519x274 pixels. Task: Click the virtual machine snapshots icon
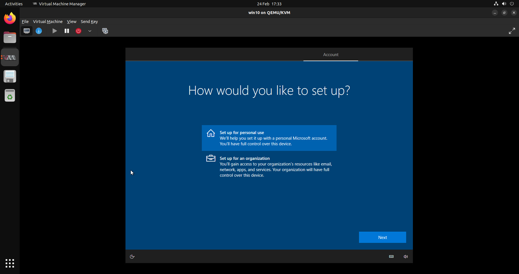coord(105,31)
